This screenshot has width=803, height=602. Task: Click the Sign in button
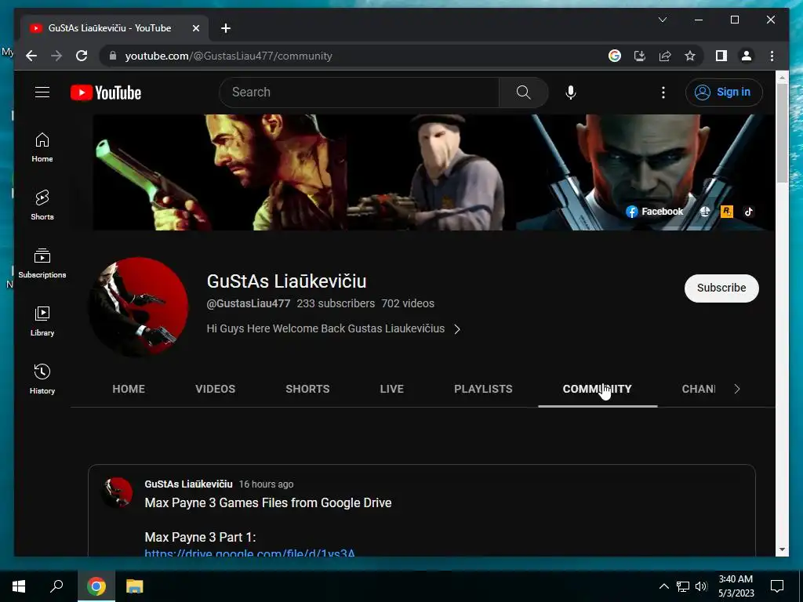[x=724, y=92]
